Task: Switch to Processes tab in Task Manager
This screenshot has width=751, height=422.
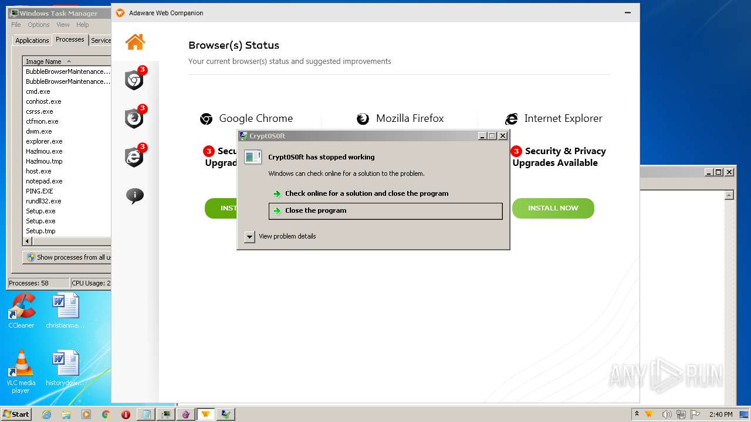Action: pyautogui.click(x=70, y=39)
